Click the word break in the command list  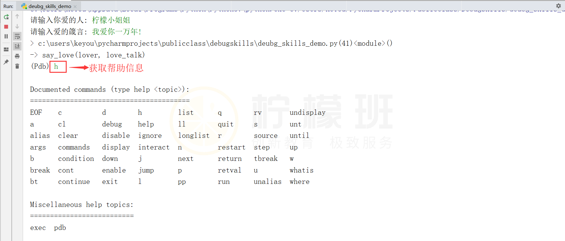(x=40, y=170)
